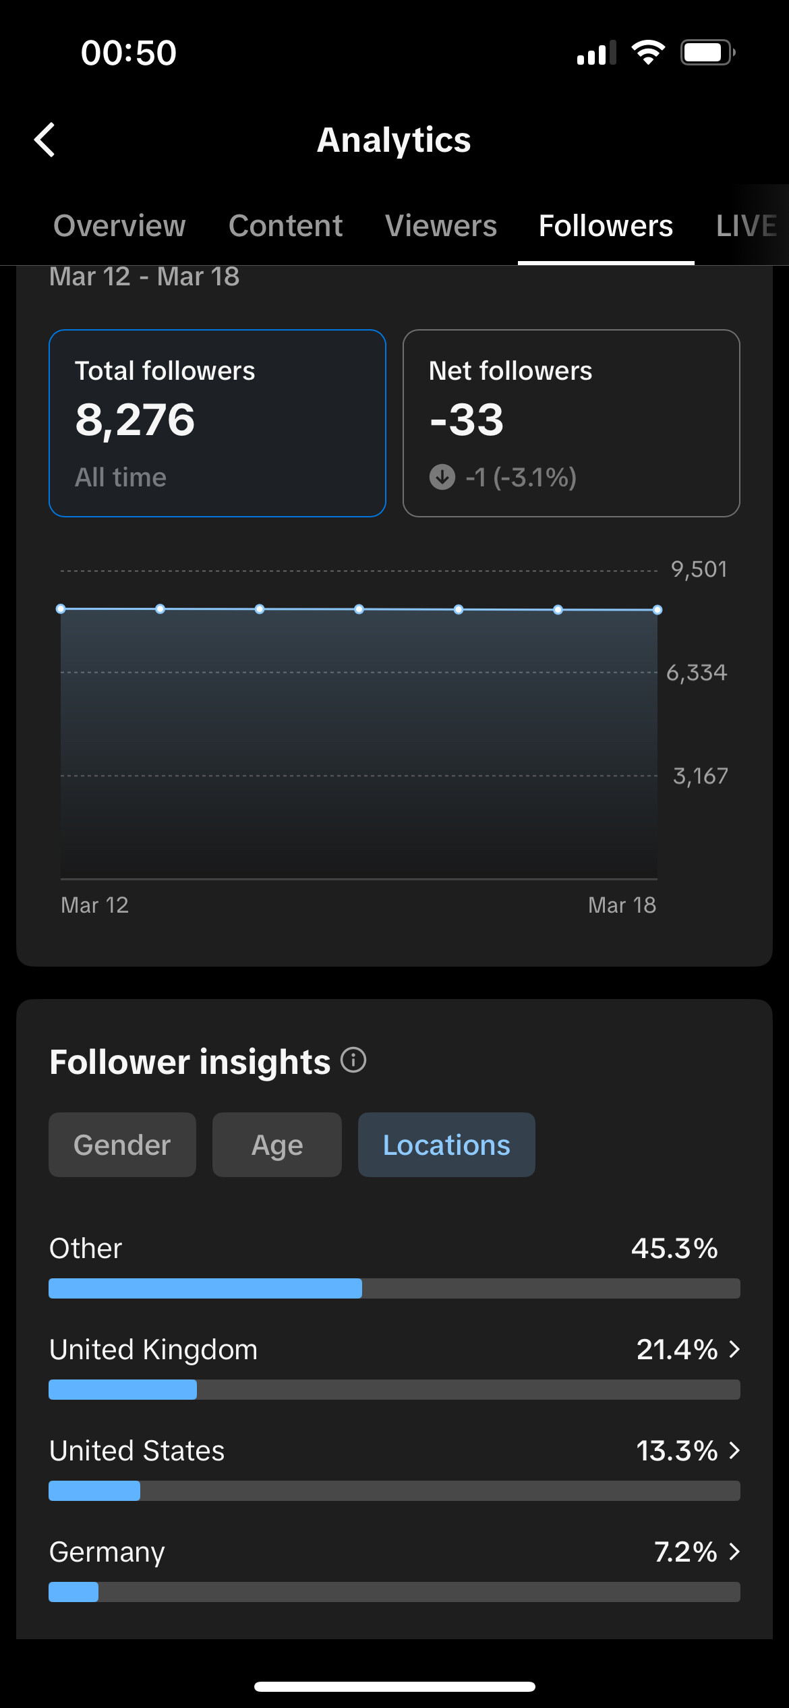The image size is (789, 1708).
Task: Select the Total followers card
Action: [x=217, y=423]
